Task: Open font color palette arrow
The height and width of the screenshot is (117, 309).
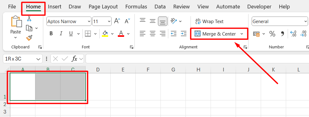Action: click(128, 34)
